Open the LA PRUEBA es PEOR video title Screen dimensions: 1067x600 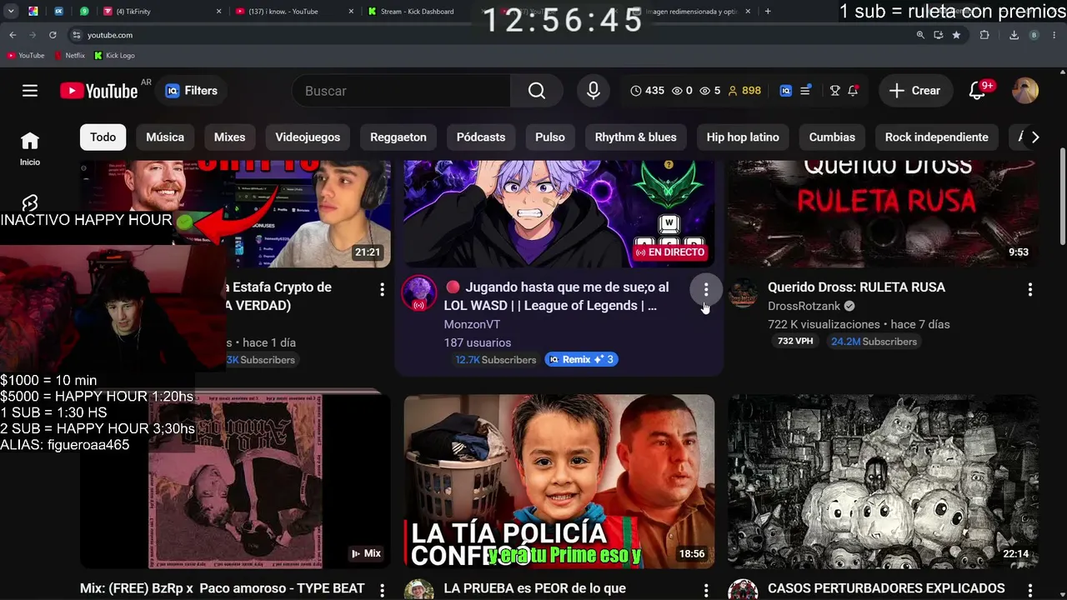tap(535, 588)
